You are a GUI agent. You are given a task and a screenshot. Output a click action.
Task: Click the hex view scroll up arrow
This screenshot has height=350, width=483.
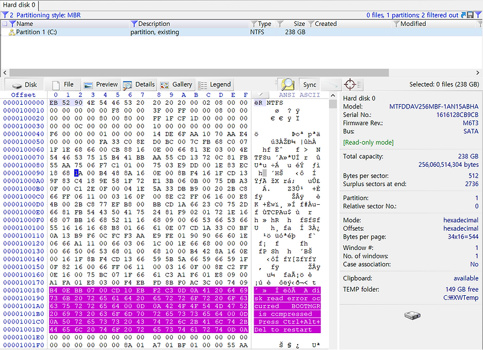pos(333,95)
